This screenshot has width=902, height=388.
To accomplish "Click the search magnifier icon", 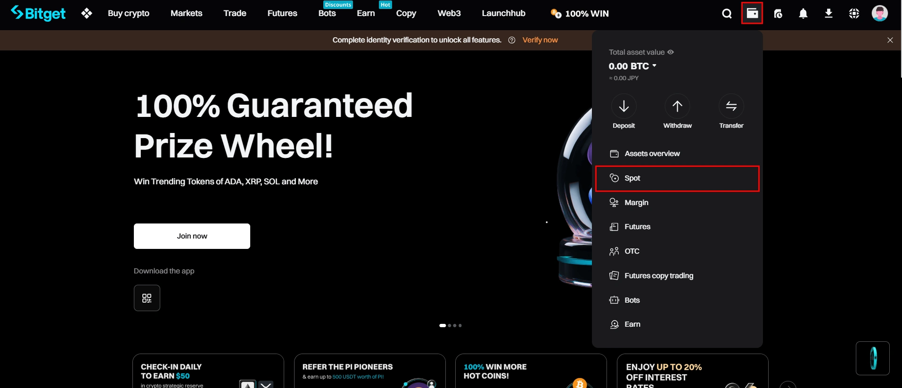I will tap(727, 14).
